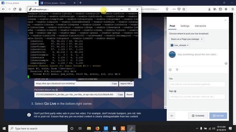Go to the Firefox home page

tap(20, 9)
